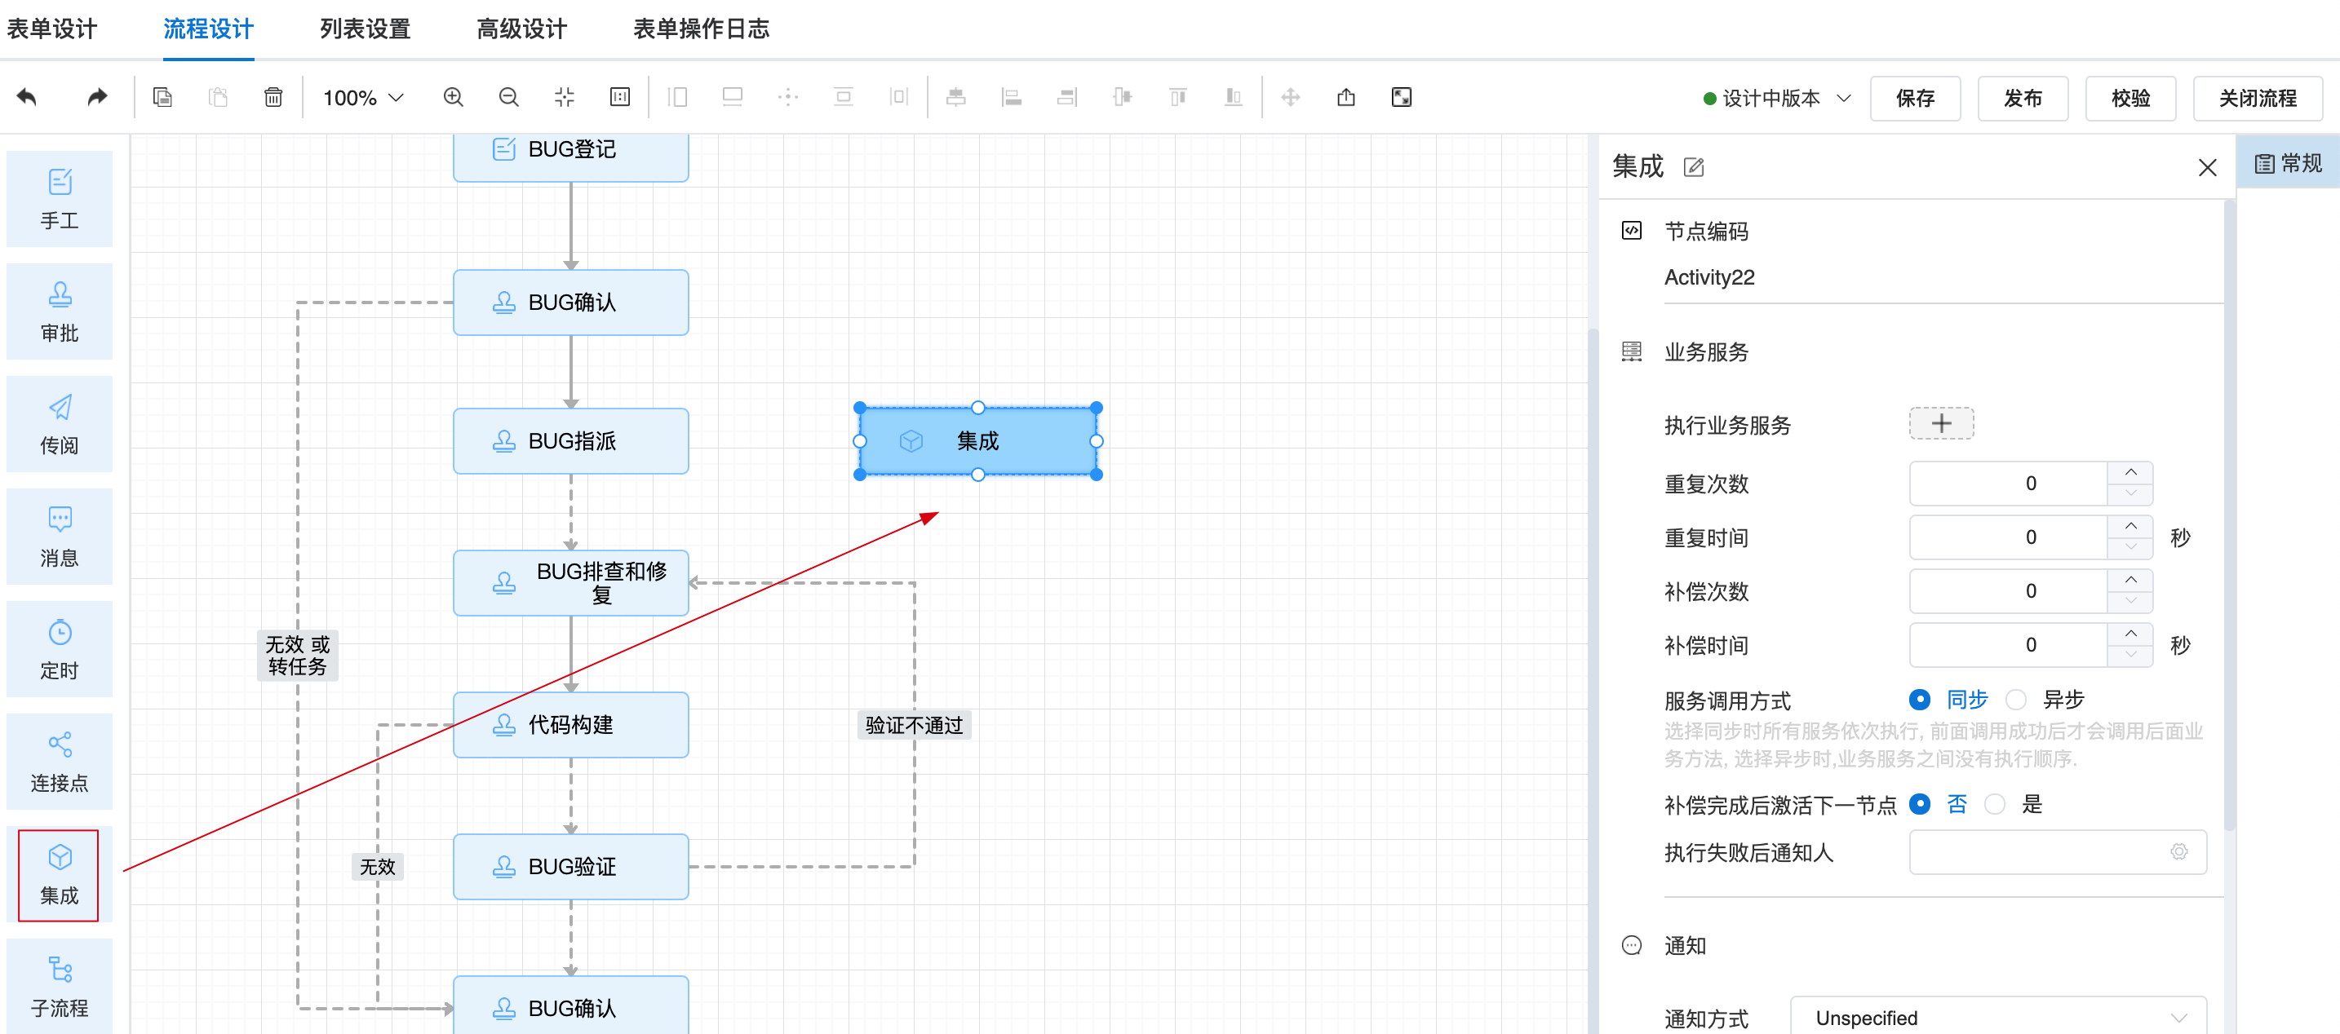Open 通知方式 Unspecified dropdown

click(x=1997, y=1018)
